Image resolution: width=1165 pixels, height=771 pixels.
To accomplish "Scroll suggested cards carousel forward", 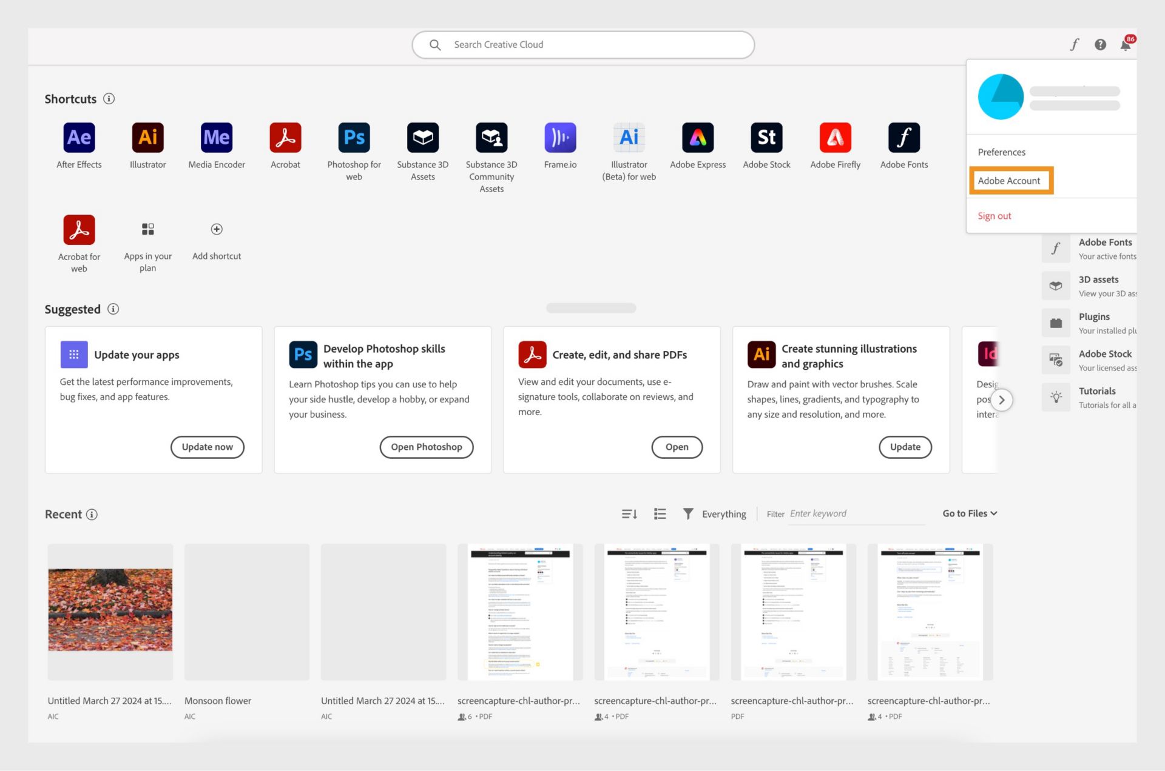I will click(x=1001, y=399).
